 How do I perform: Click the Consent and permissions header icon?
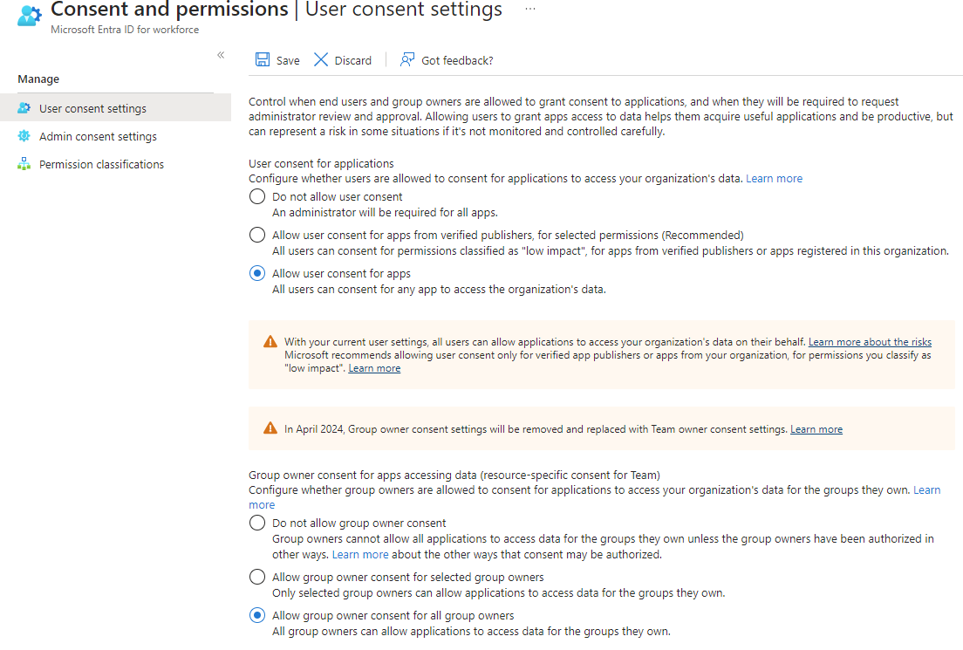point(29,15)
